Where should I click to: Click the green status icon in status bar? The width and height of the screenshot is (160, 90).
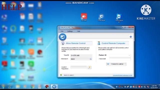61,75
